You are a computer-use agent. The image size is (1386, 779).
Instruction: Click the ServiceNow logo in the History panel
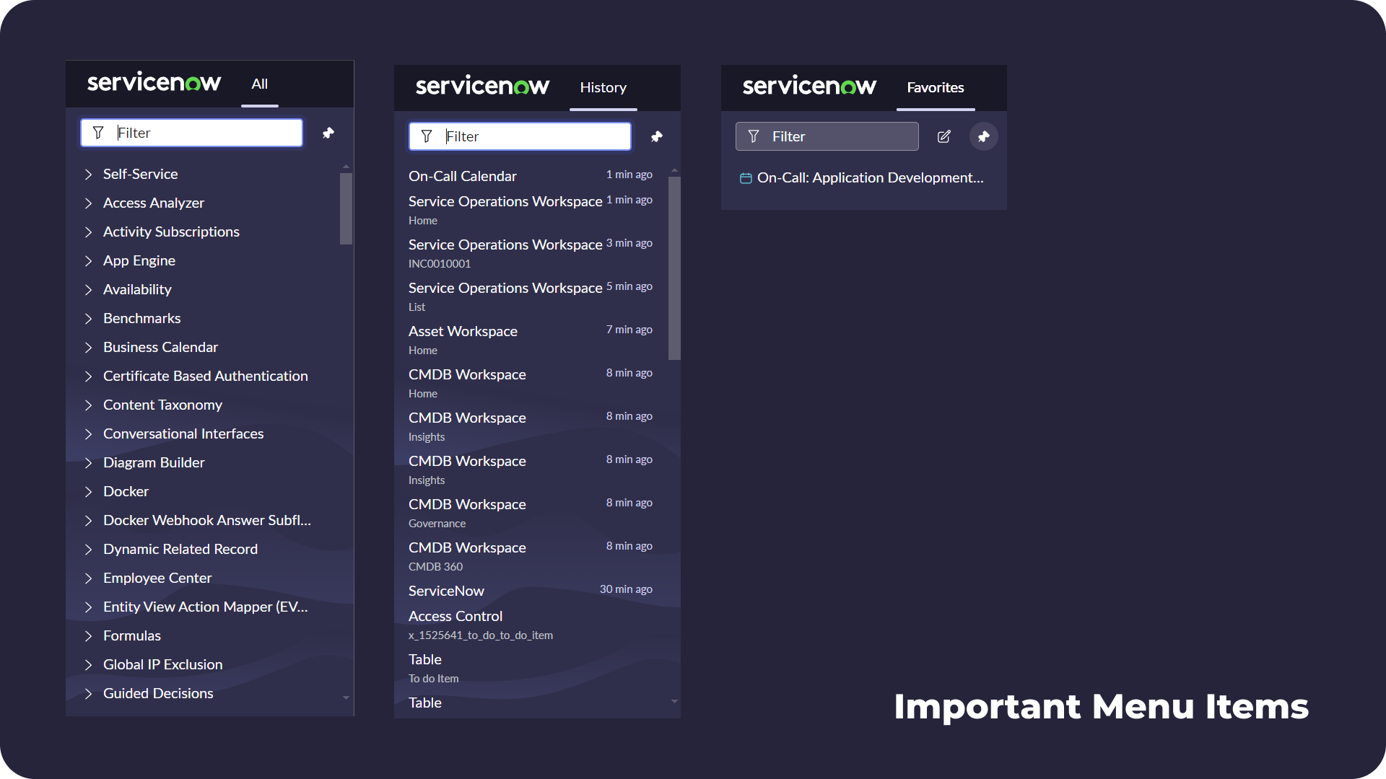click(482, 87)
